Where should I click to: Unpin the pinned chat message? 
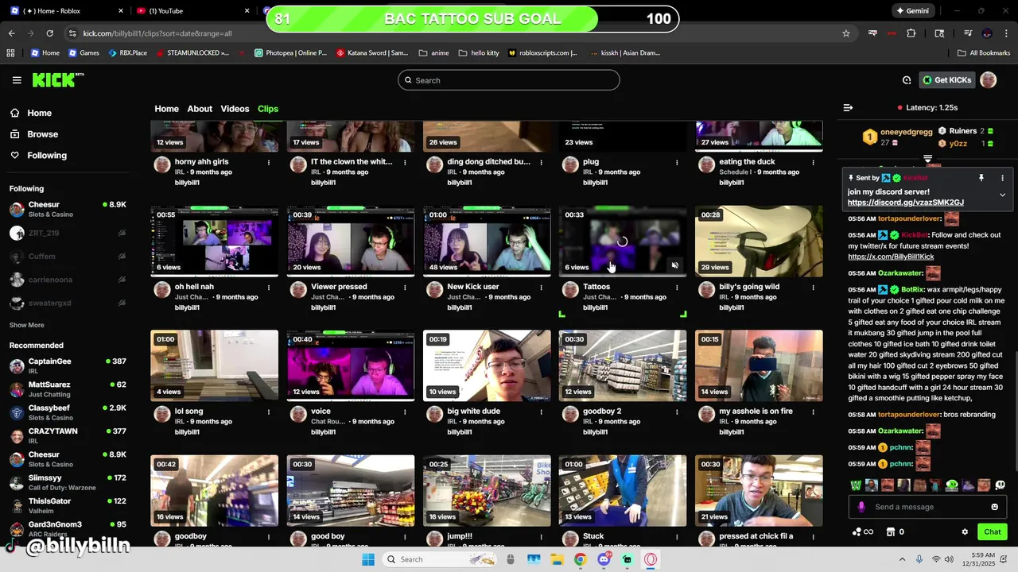(x=981, y=178)
